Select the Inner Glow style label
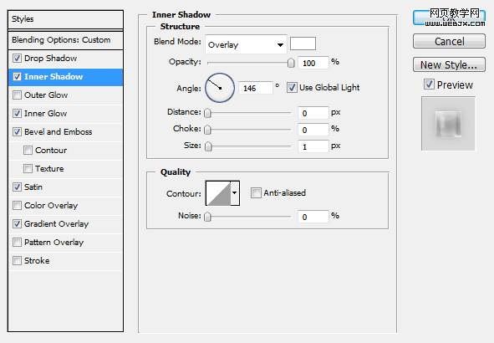Viewport: 494px width, 343px height. [x=46, y=114]
